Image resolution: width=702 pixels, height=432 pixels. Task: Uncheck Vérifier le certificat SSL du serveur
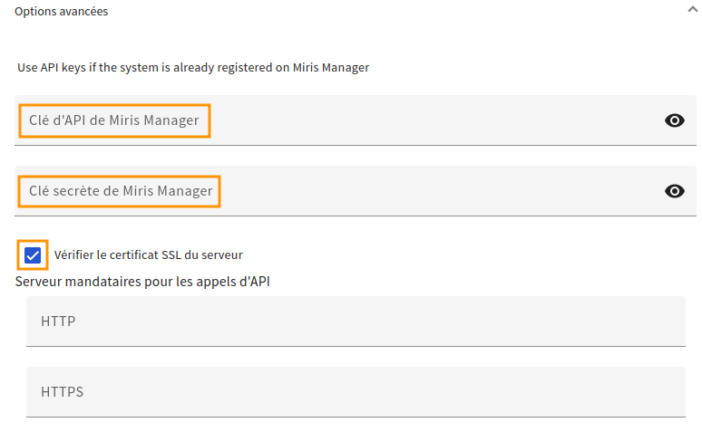tap(33, 255)
